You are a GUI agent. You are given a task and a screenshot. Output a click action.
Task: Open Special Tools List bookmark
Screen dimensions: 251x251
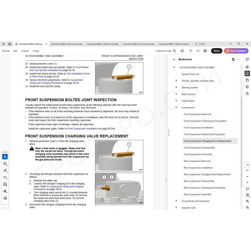tap(190, 74)
